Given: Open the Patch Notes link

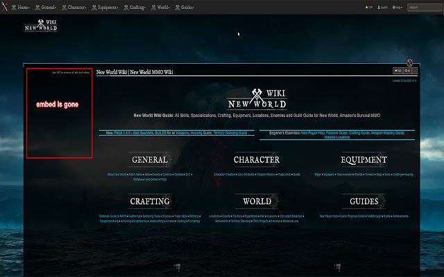Looking at the screenshot, I should (x=136, y=175).
